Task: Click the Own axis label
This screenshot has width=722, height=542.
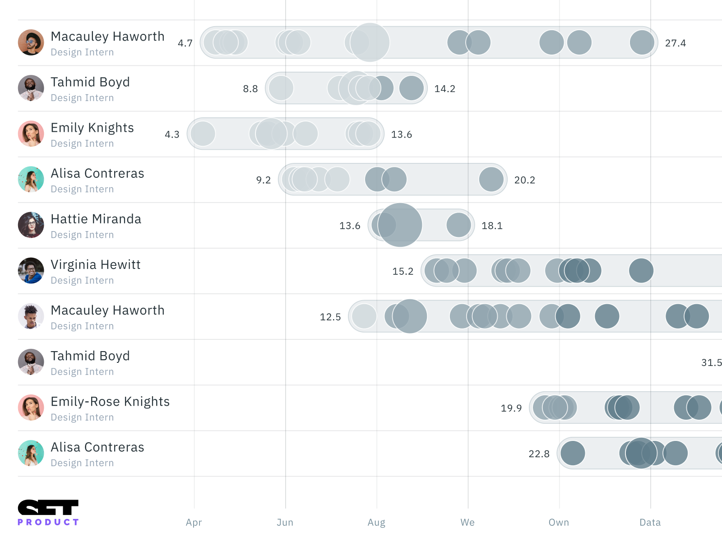Action: (559, 523)
